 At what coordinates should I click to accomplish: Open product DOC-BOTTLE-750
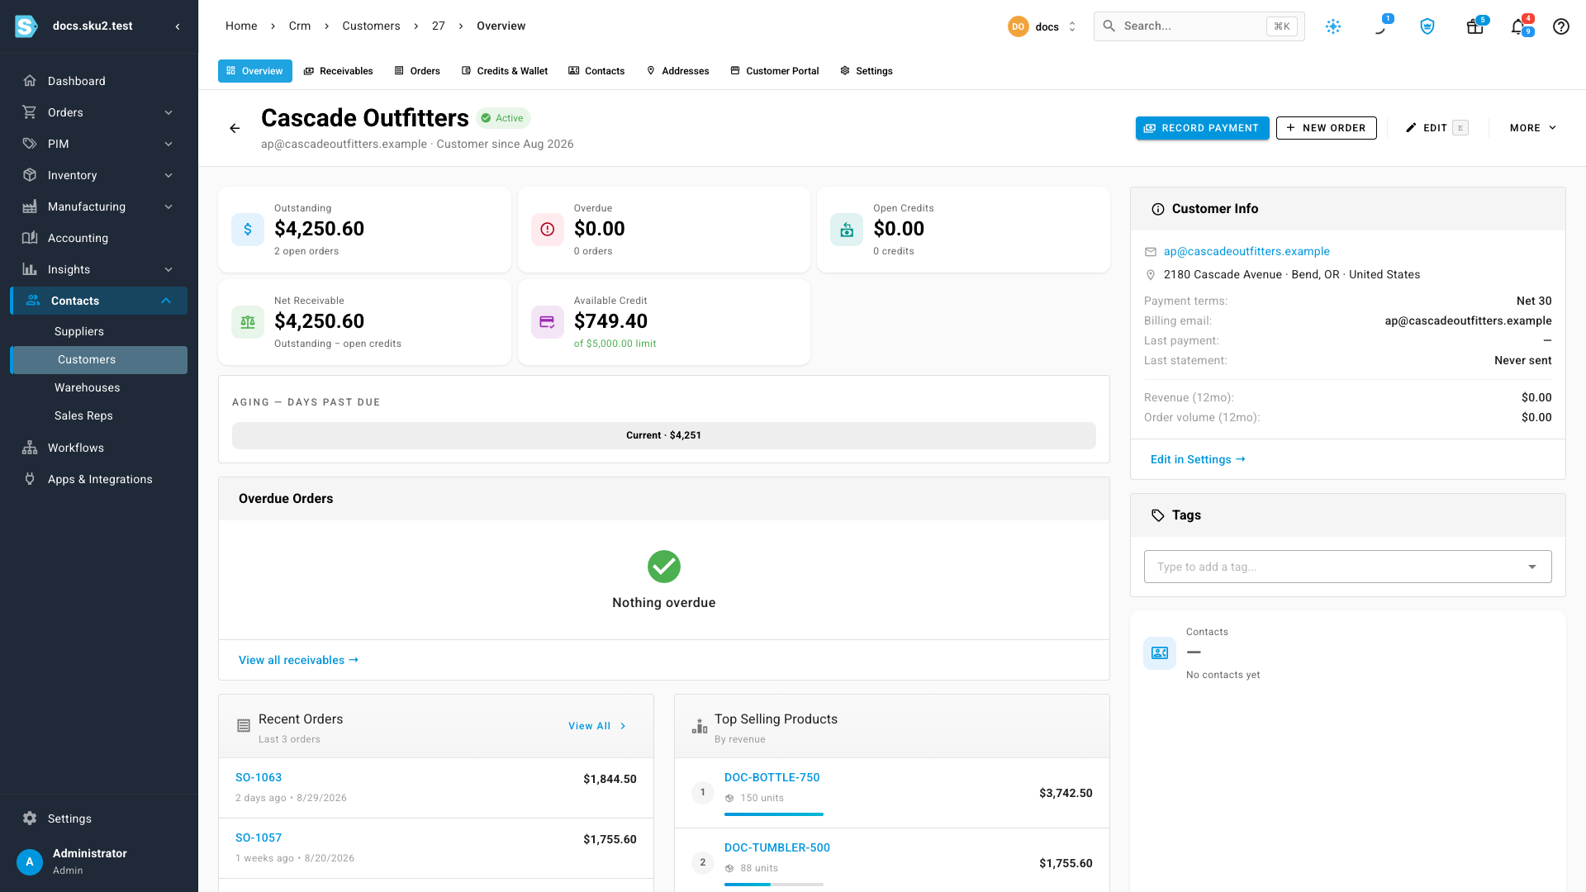pos(772,777)
